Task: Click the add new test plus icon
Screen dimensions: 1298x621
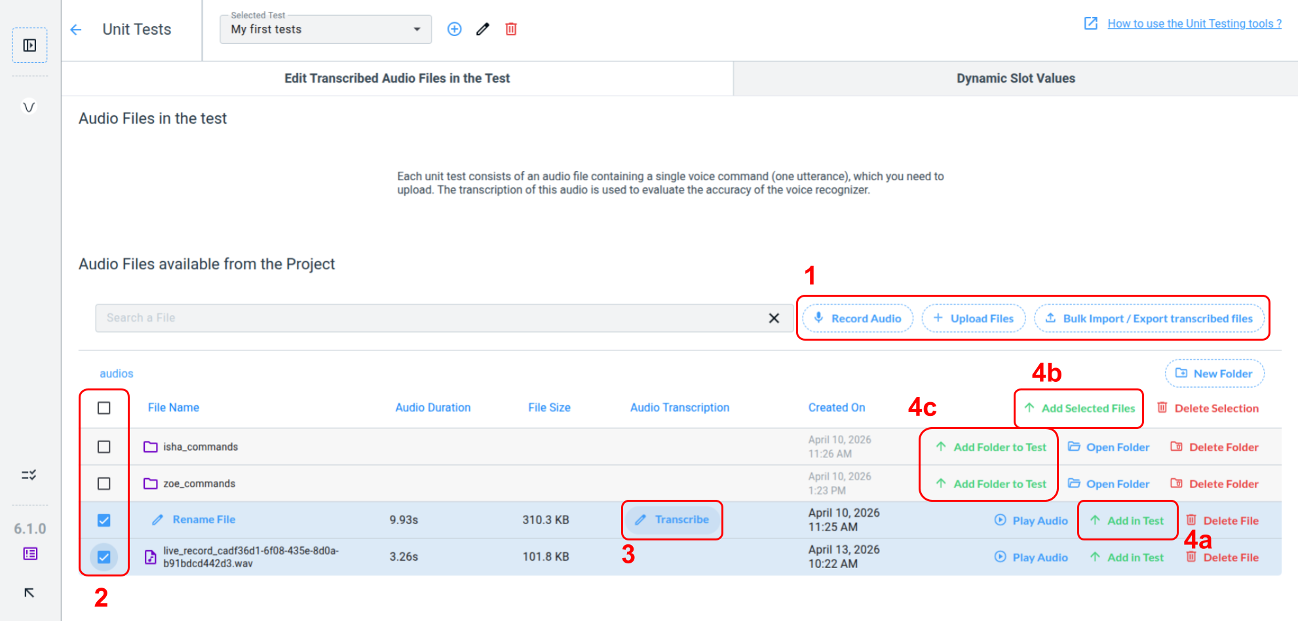Action: click(x=454, y=29)
